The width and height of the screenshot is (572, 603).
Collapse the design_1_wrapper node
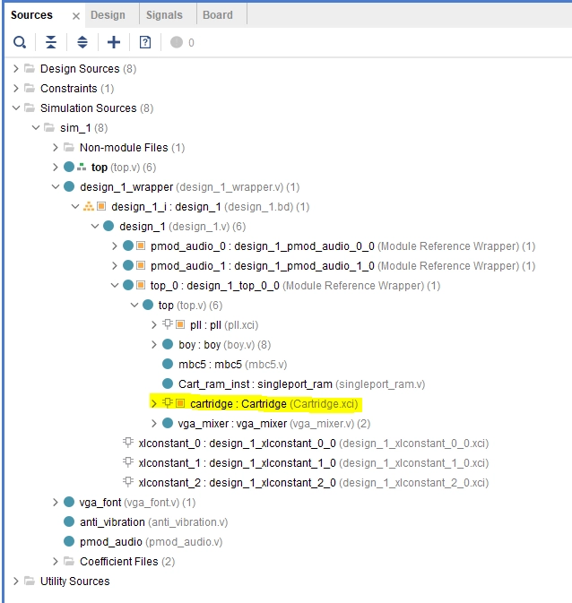pos(56,187)
